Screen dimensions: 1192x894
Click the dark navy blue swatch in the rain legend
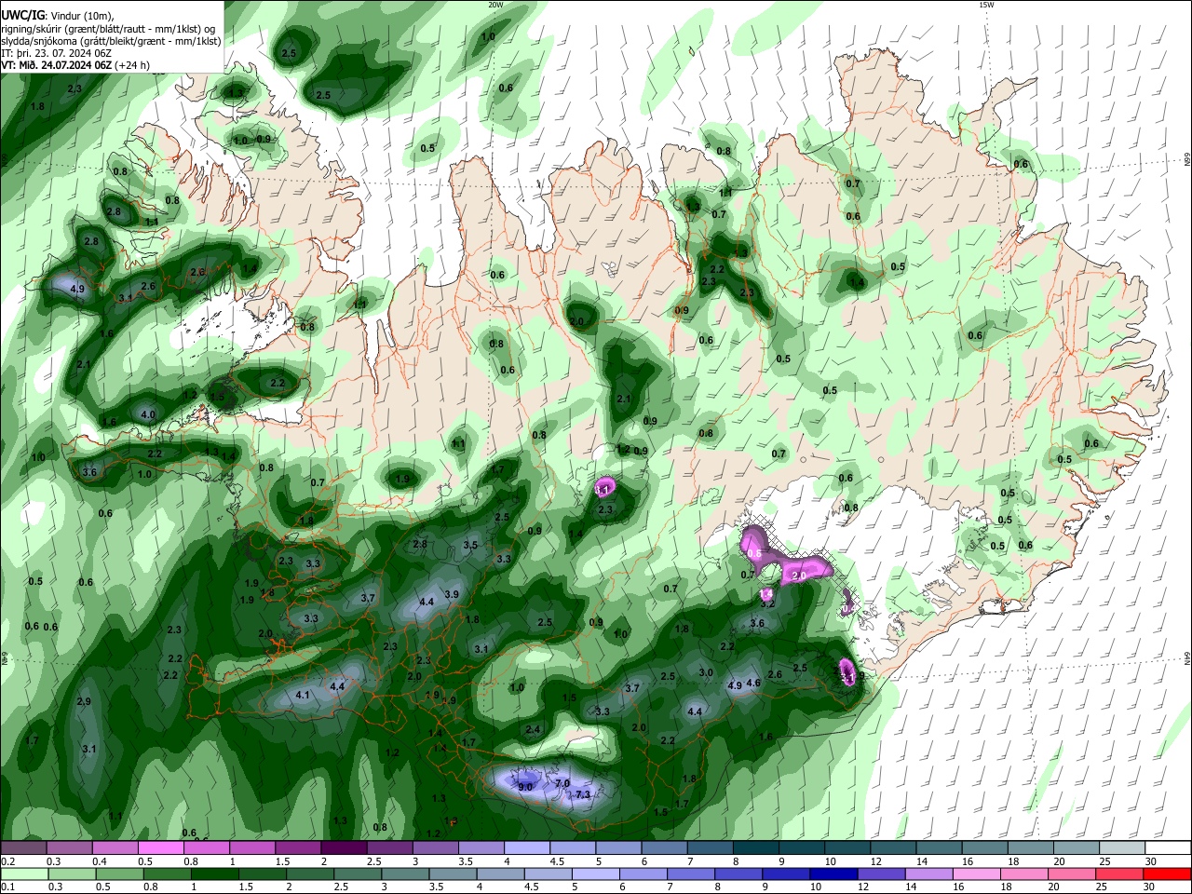click(832, 874)
